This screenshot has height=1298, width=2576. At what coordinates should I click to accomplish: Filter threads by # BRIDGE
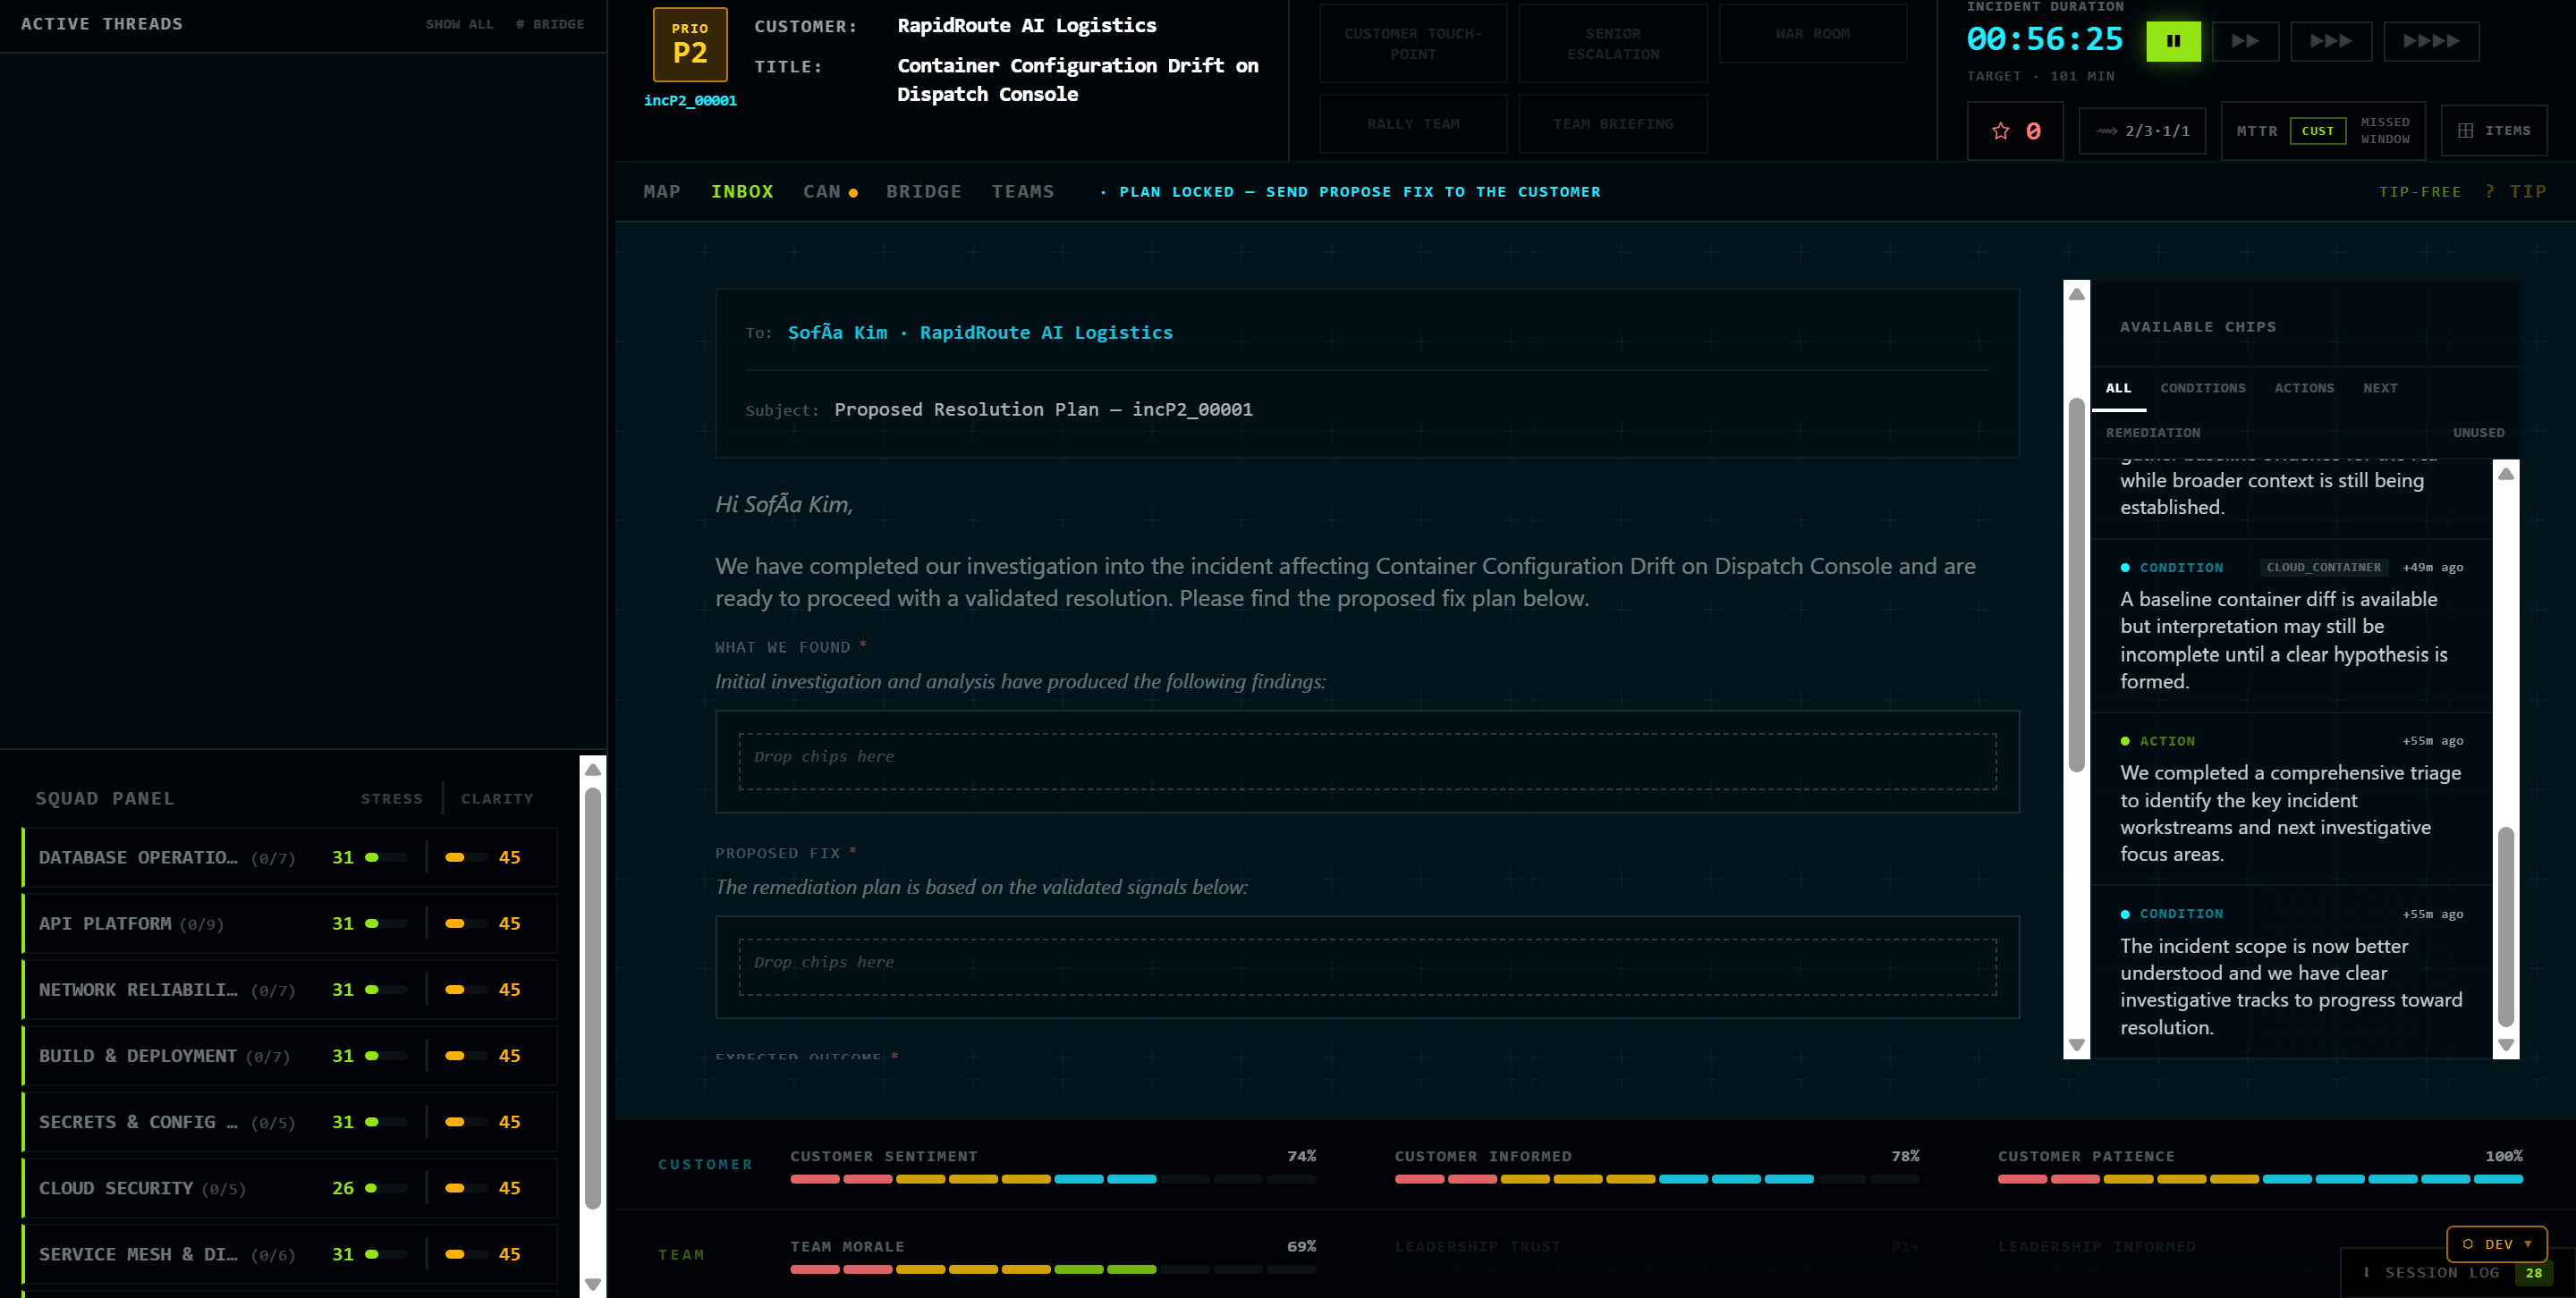pyautogui.click(x=549, y=24)
